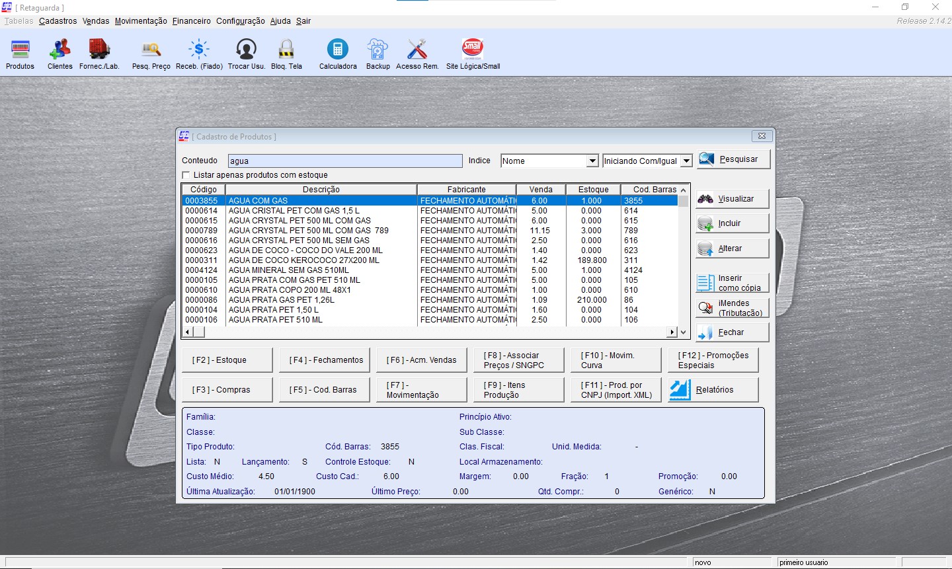
Task: Open Acesso Rem. remote access
Action: (417, 50)
